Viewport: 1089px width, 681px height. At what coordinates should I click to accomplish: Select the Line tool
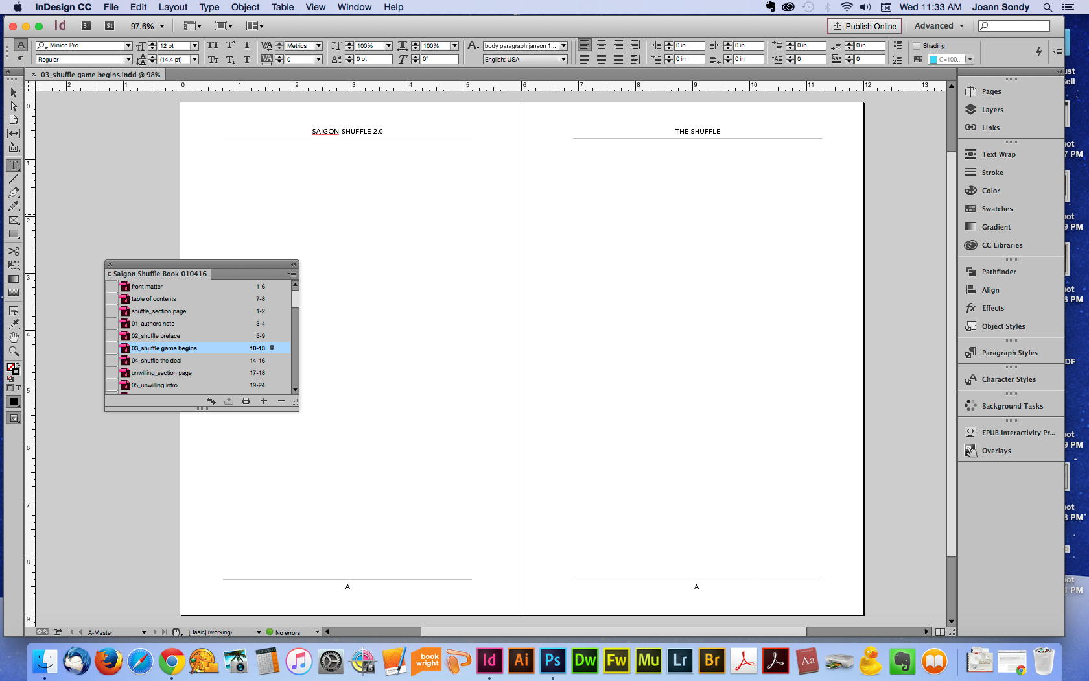[14, 179]
